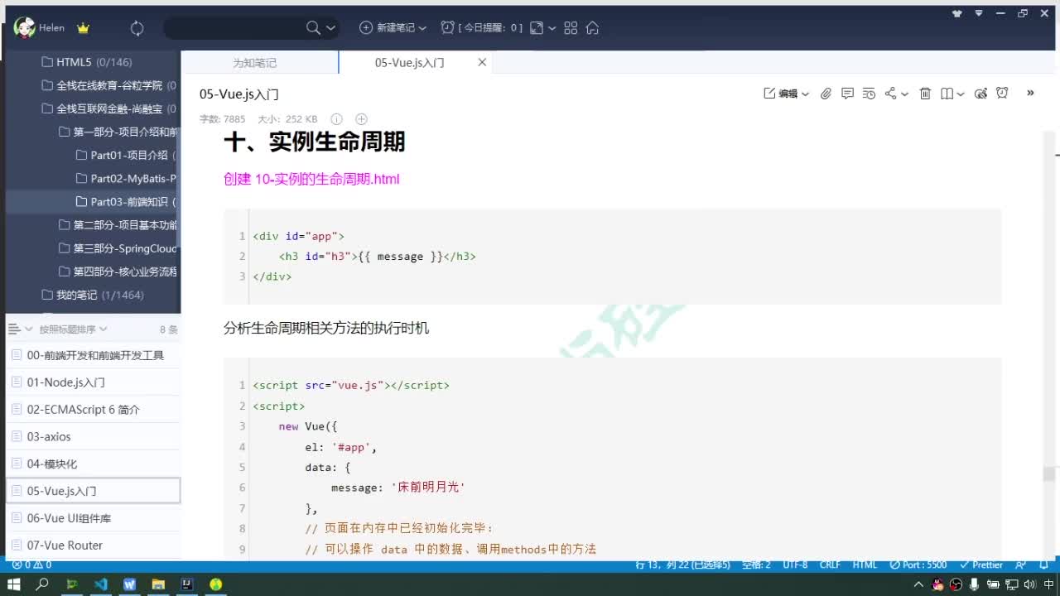Open search options dropdown arrow
This screenshot has width=1060, height=596.
330,28
